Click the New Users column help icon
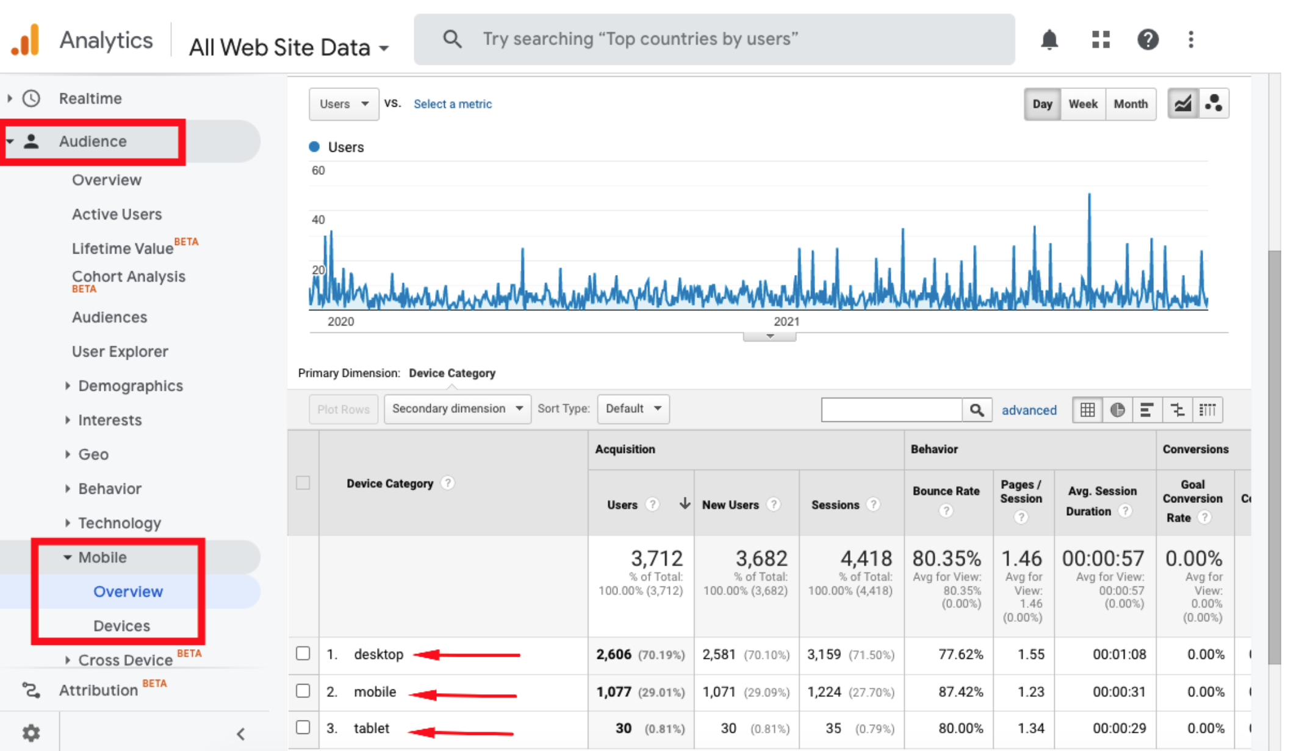This screenshot has width=1291, height=751. tap(774, 505)
